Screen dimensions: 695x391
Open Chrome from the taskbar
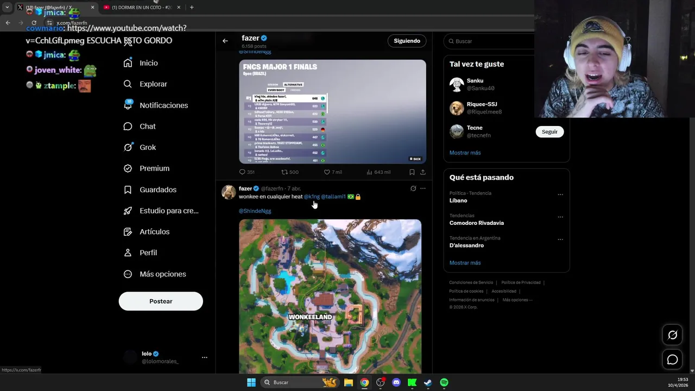coord(364,382)
